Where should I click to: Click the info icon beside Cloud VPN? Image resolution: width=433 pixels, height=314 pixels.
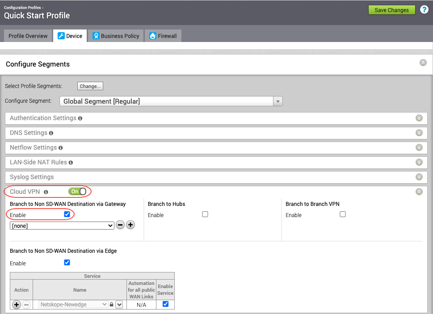45,191
